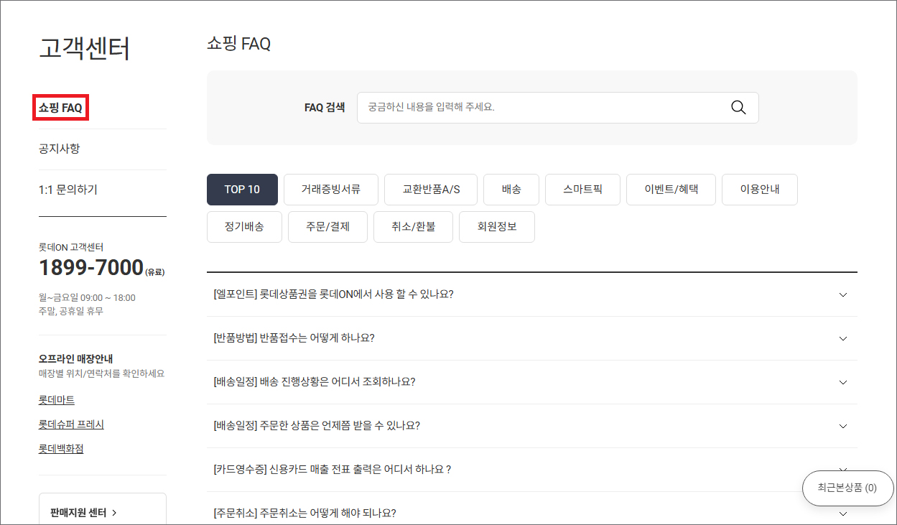This screenshot has height=525, width=897.
Task: Open the 롯데상품권을 롯데ON에서 사용 question text
Action: coord(333,294)
